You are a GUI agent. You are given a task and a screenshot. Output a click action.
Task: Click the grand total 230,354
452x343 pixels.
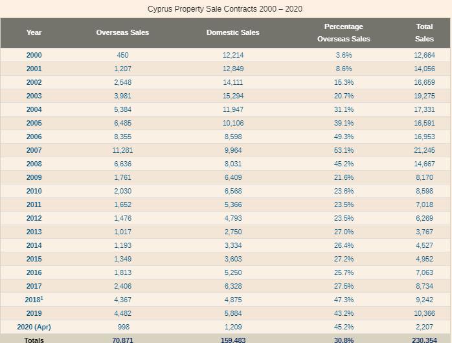424,339
